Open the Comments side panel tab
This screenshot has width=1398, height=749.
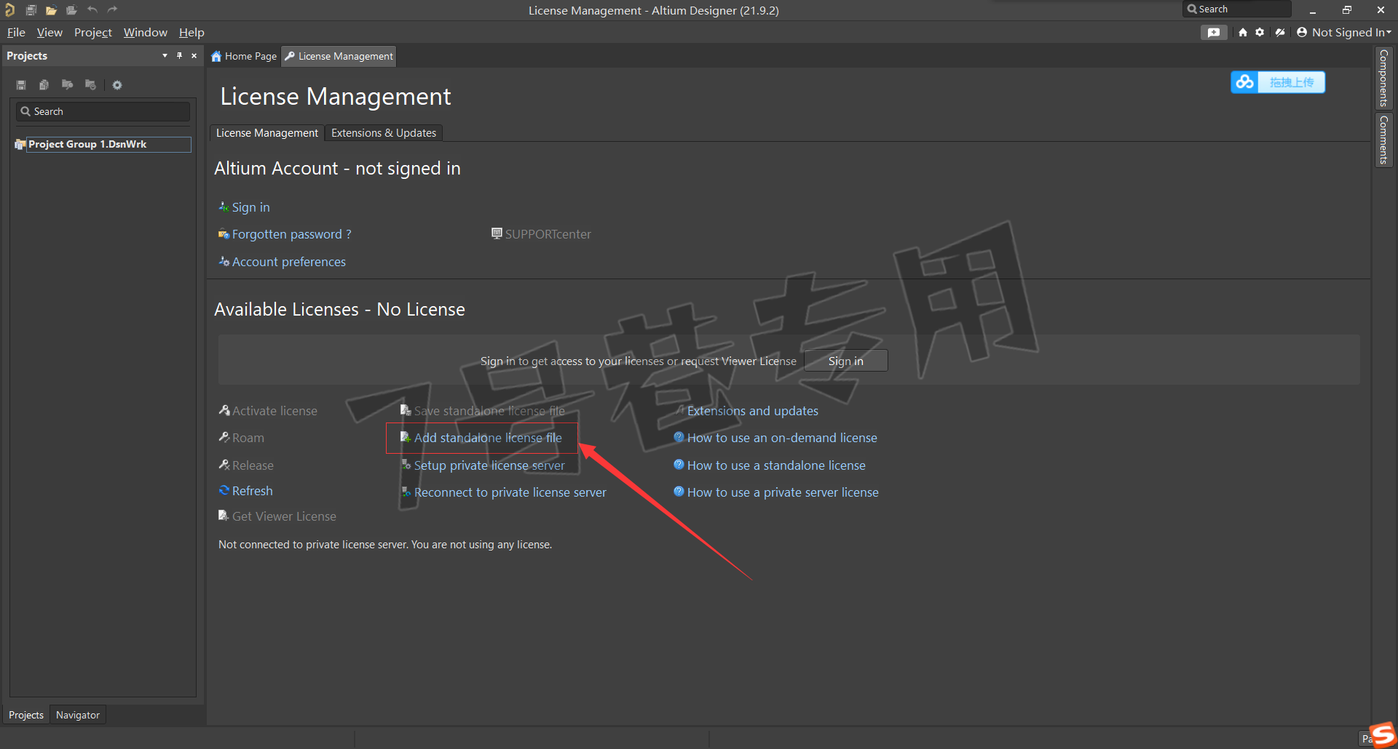coord(1383,140)
